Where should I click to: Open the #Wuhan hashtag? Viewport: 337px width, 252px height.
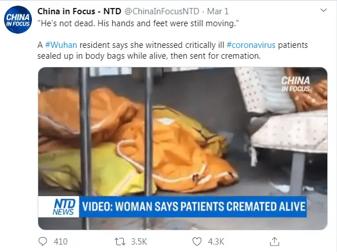[x=61, y=45]
